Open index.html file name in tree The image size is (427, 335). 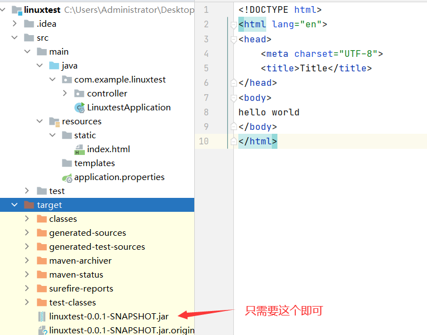[108, 149]
